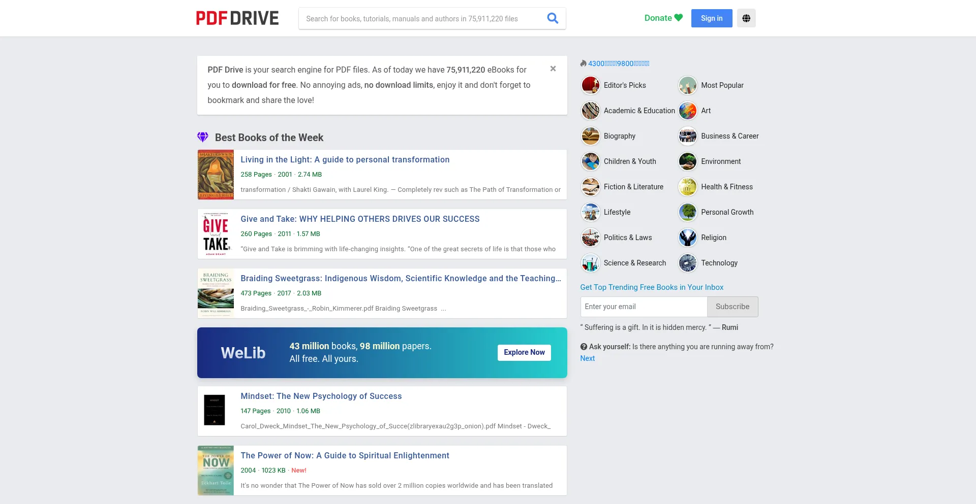The height and width of the screenshot is (504, 976).
Task: Open the Art category icon
Action: point(688,111)
